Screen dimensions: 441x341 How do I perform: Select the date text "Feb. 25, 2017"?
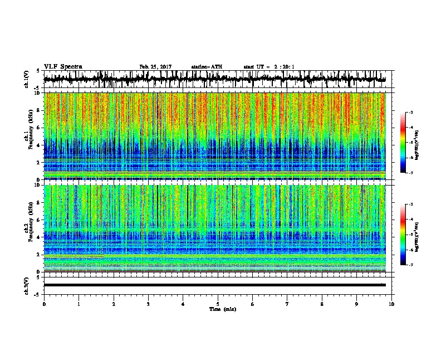pos(155,67)
